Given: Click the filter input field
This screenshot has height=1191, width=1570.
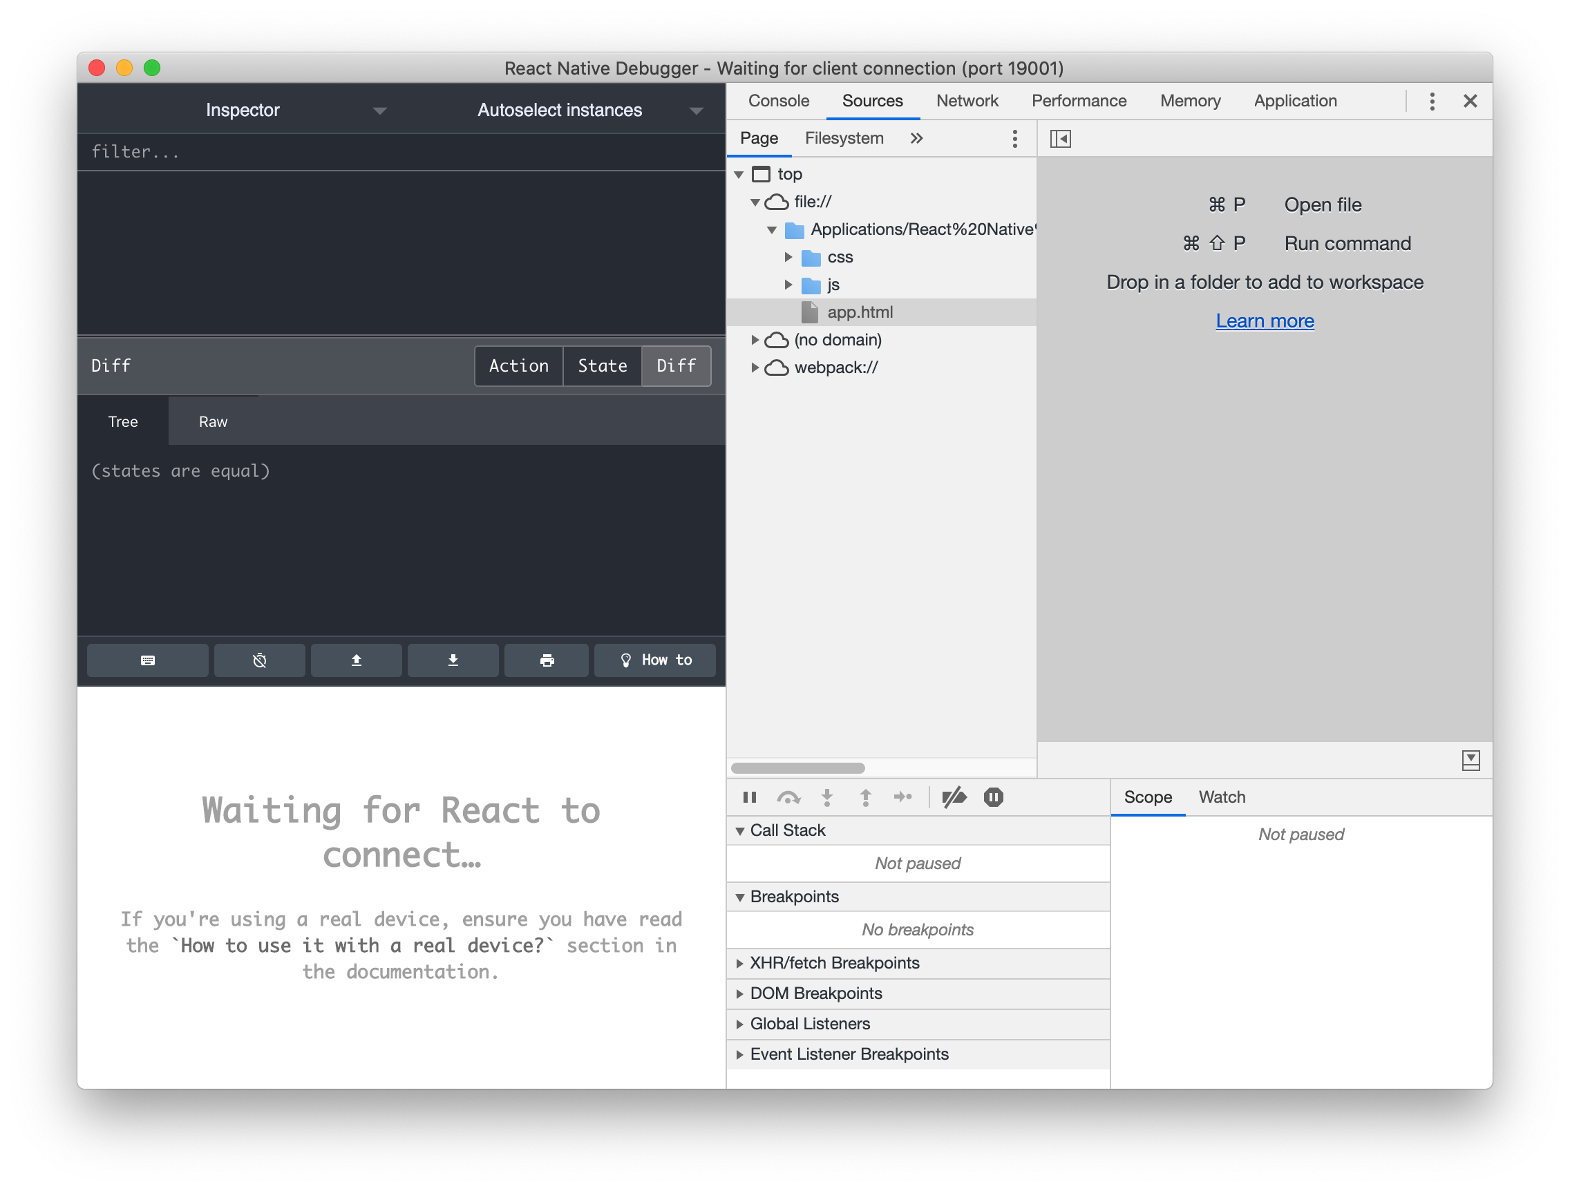Looking at the screenshot, I should pos(284,151).
